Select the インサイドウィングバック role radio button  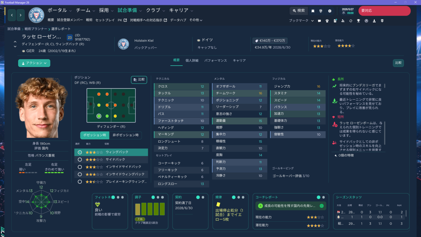click(80, 175)
